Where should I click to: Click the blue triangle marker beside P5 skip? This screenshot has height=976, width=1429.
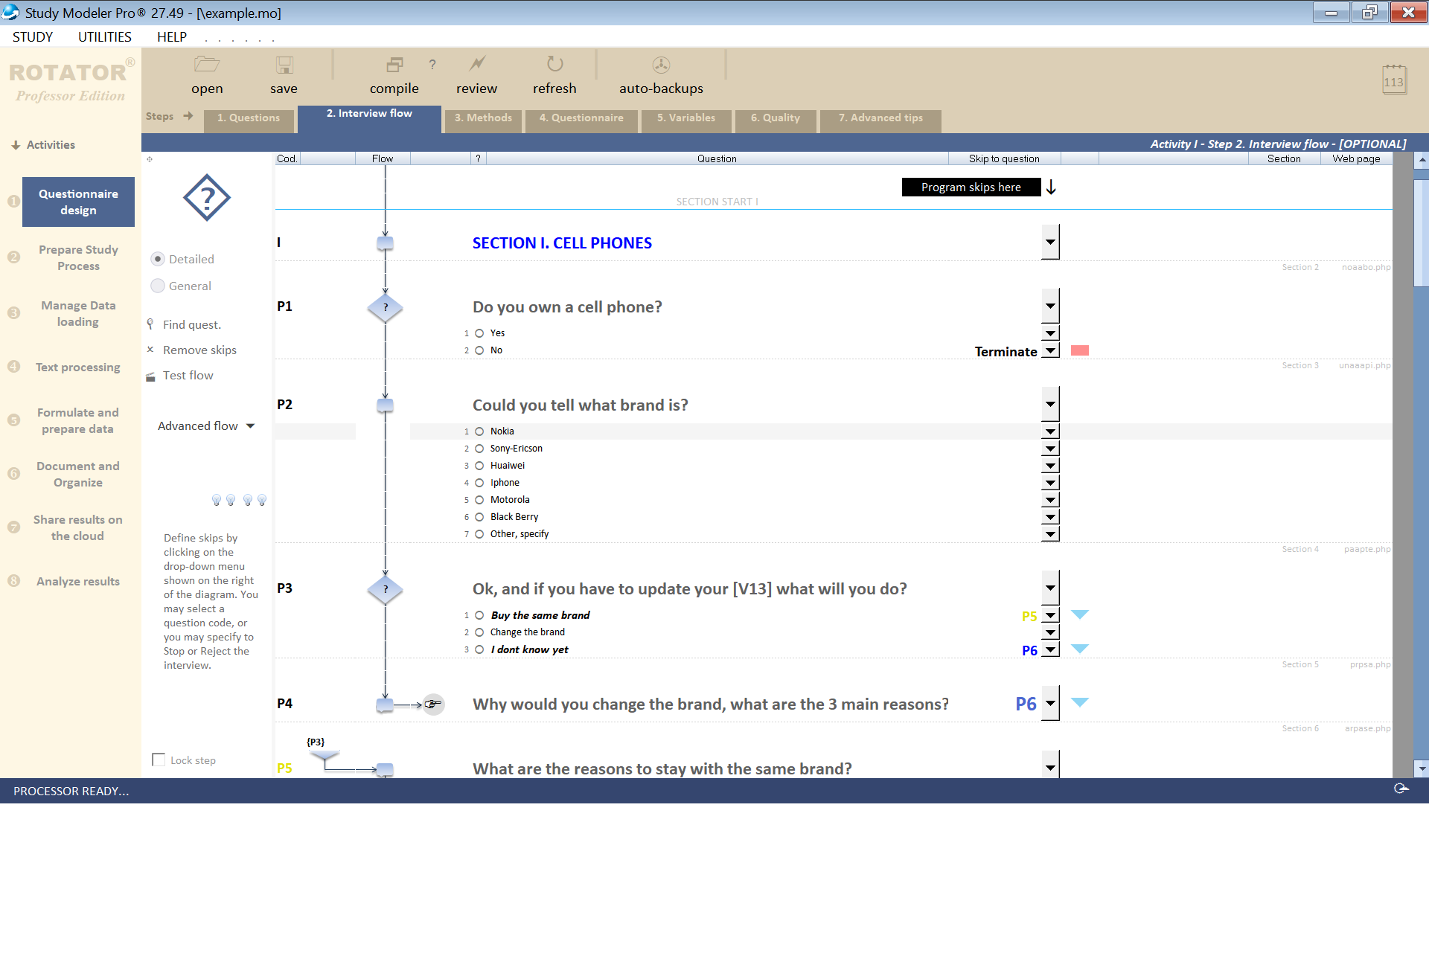[1080, 614]
